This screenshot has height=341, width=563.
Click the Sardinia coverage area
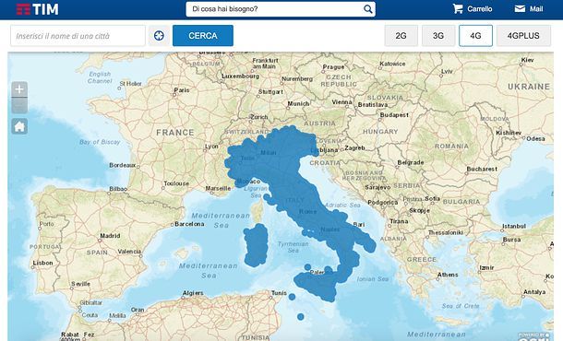point(257,244)
